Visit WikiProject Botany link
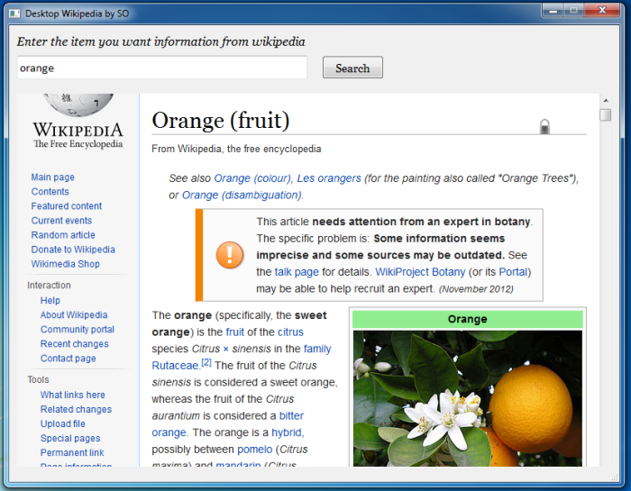 click(x=420, y=272)
